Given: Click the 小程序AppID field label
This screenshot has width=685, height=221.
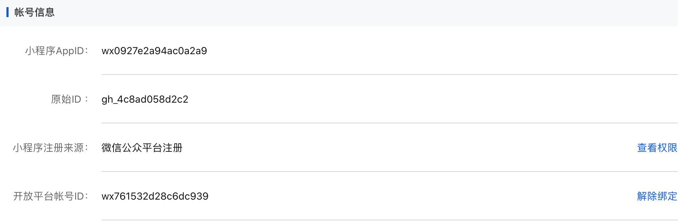Looking at the screenshot, I should tap(56, 51).
